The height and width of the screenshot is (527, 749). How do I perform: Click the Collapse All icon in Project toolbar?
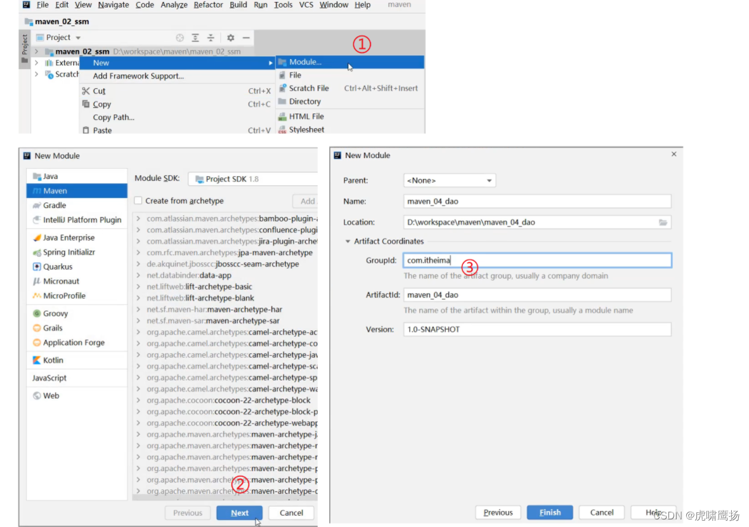(x=211, y=38)
